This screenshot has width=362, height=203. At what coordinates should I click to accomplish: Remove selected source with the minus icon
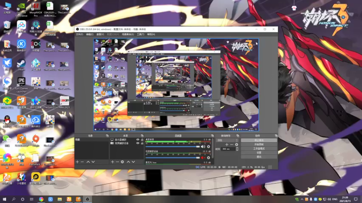(x=117, y=162)
